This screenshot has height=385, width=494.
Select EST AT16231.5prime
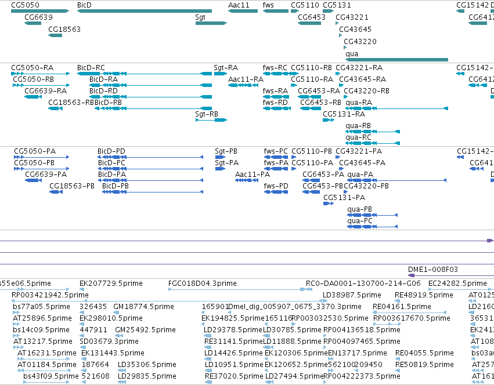[x=43, y=359]
